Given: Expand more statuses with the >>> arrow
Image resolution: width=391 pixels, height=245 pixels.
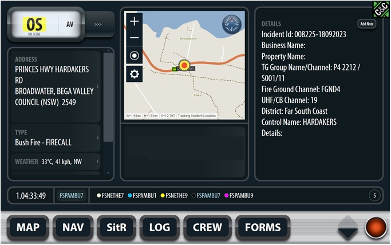Looking at the screenshot, I should pyautogui.click(x=98, y=25).
